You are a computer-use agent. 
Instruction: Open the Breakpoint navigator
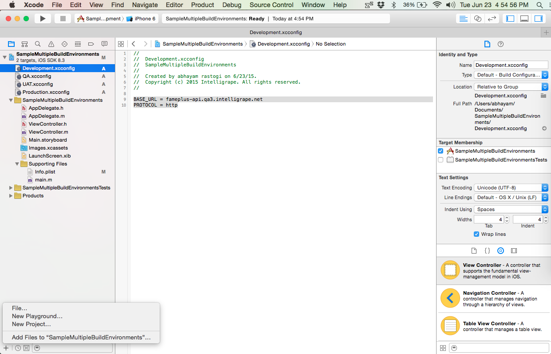coord(91,44)
